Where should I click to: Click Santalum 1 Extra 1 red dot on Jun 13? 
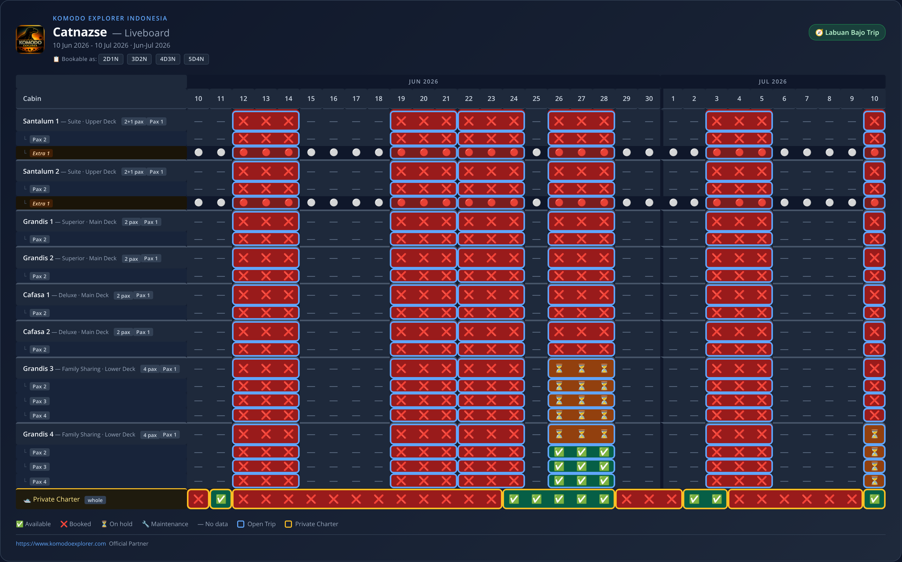266,152
